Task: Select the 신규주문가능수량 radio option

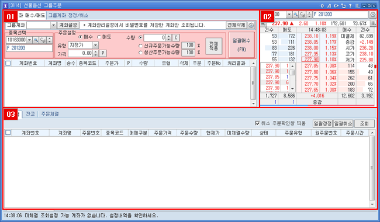Action: pos(140,46)
